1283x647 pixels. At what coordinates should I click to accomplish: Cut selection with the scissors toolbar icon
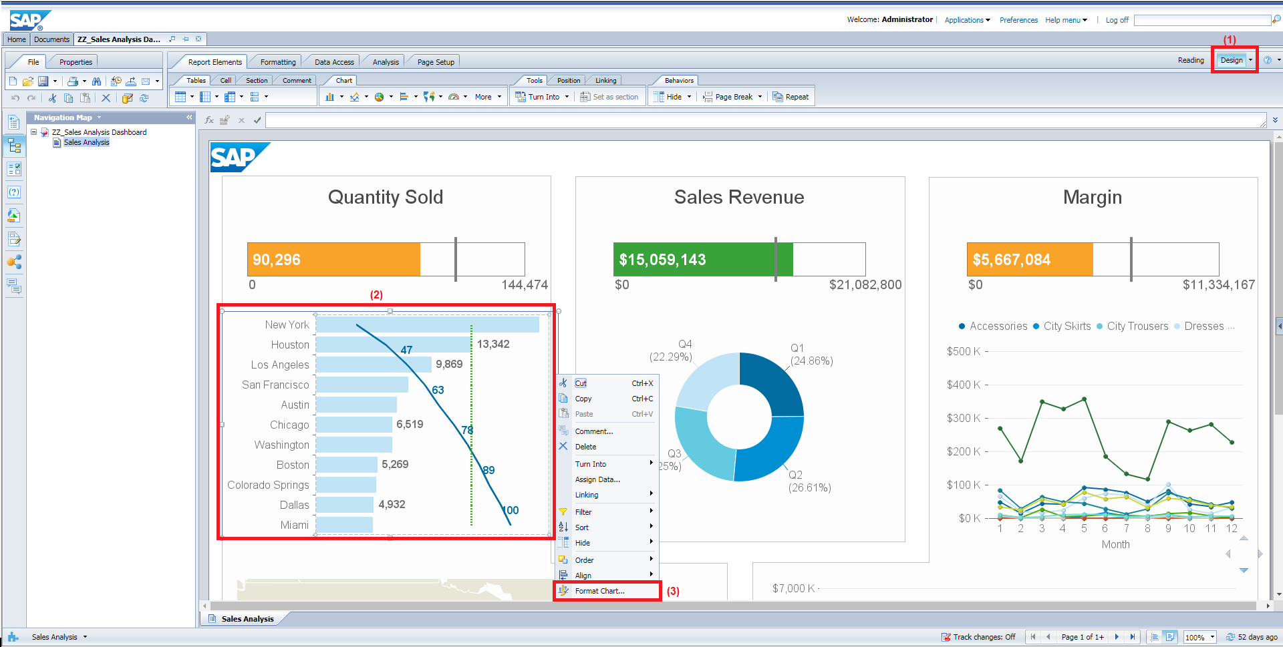point(52,98)
